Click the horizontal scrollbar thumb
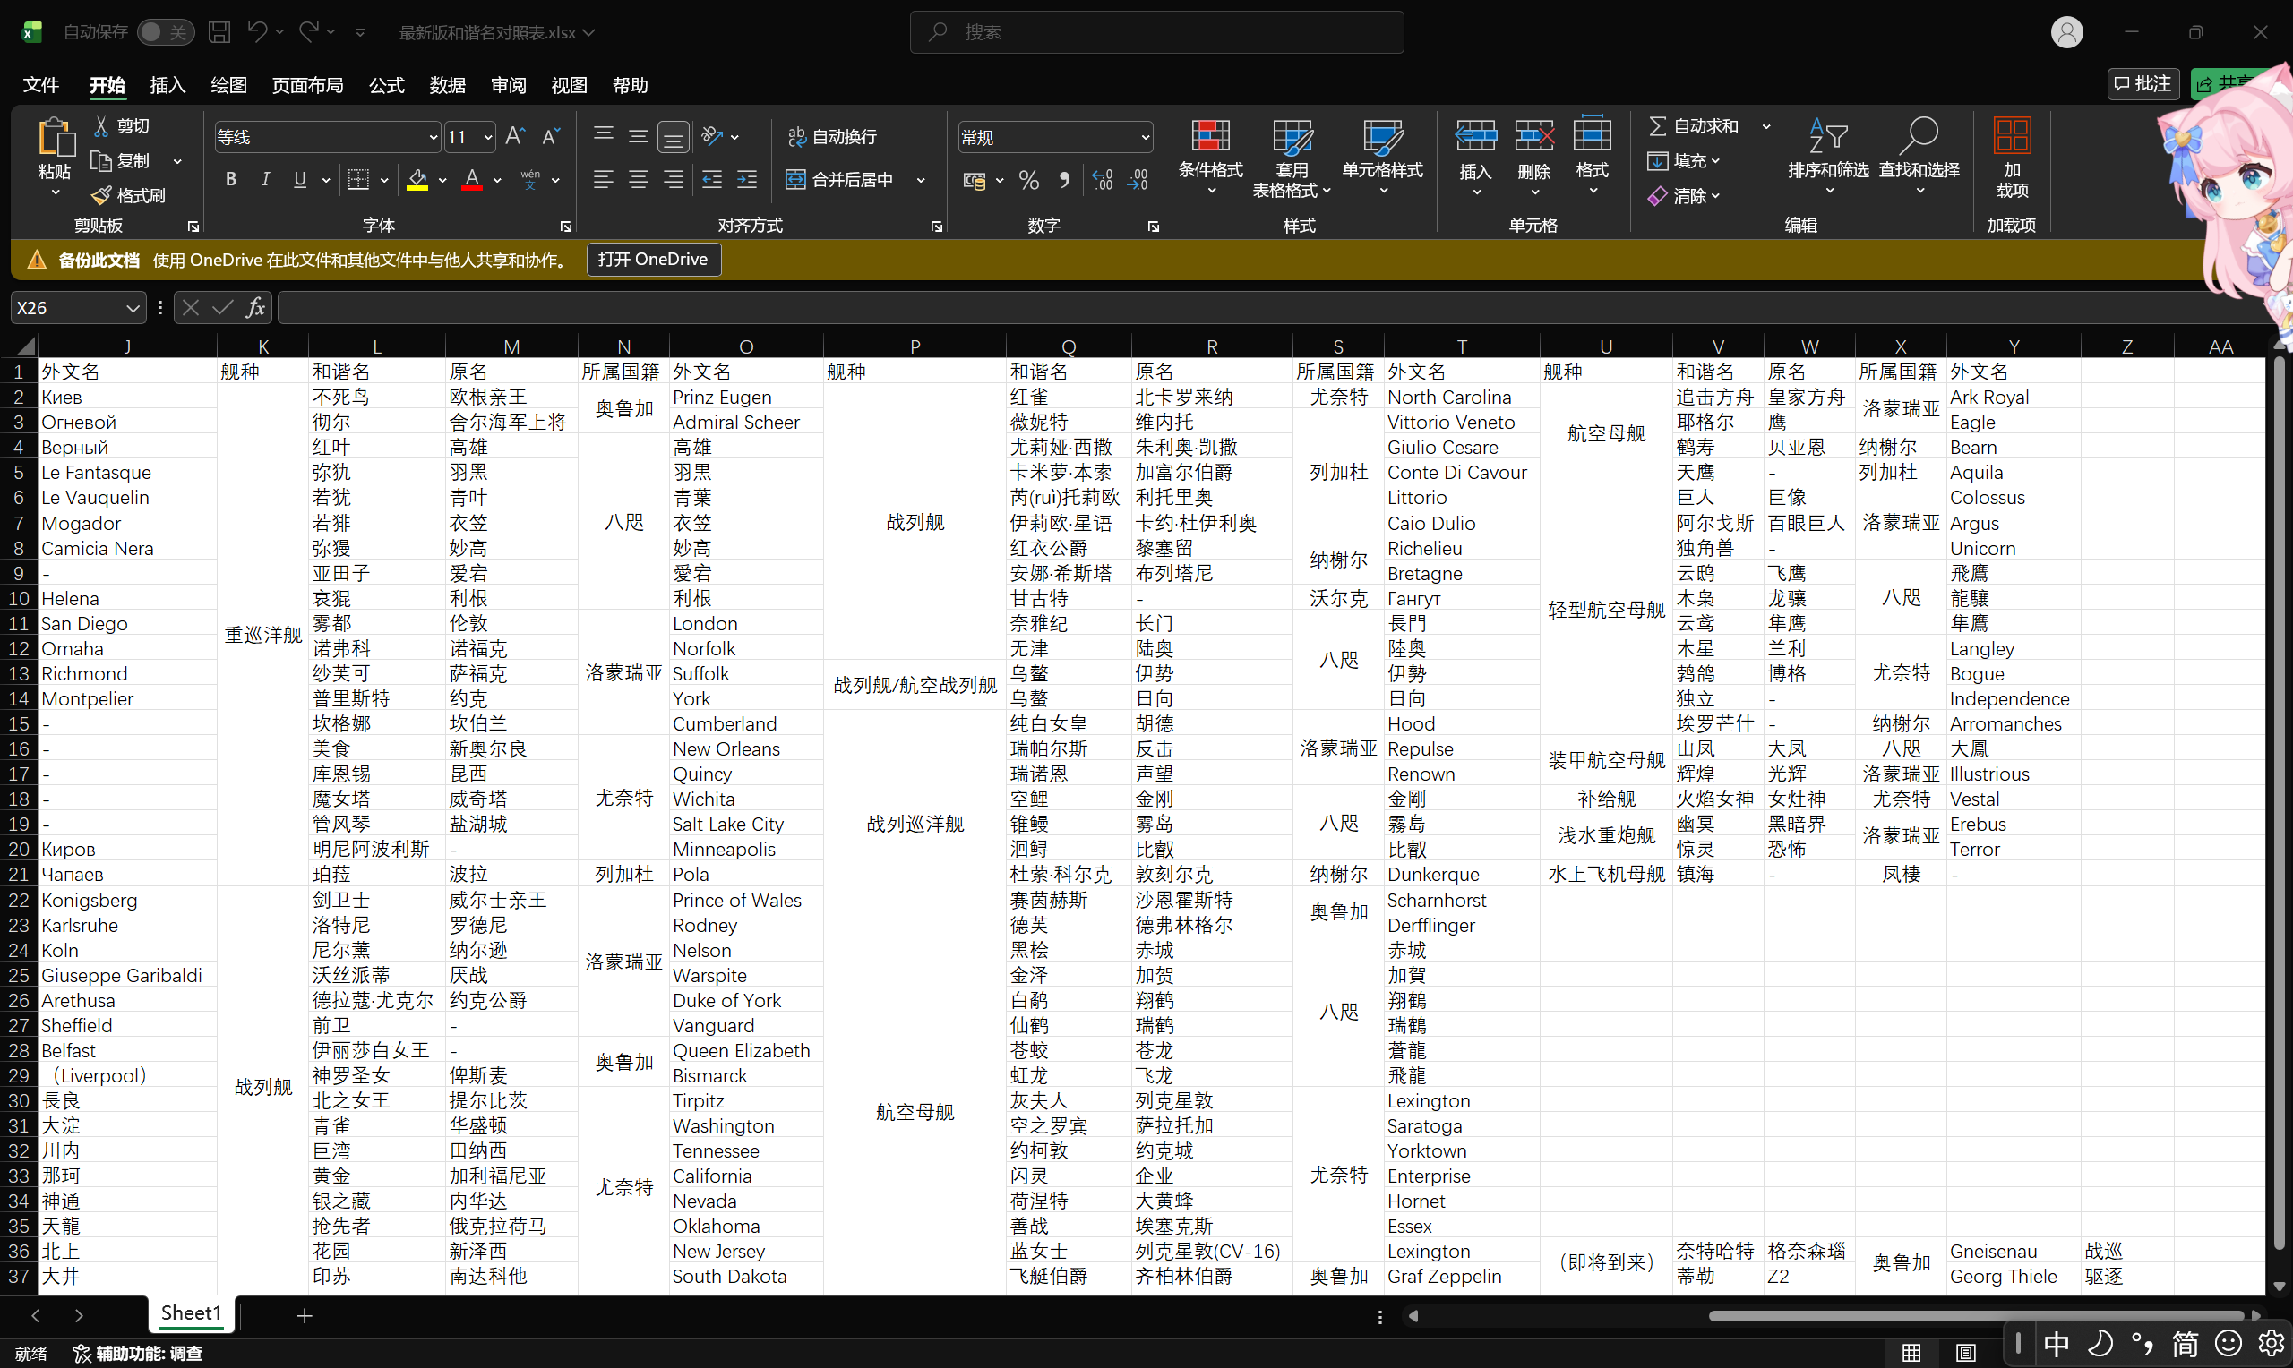 (x=1975, y=1316)
